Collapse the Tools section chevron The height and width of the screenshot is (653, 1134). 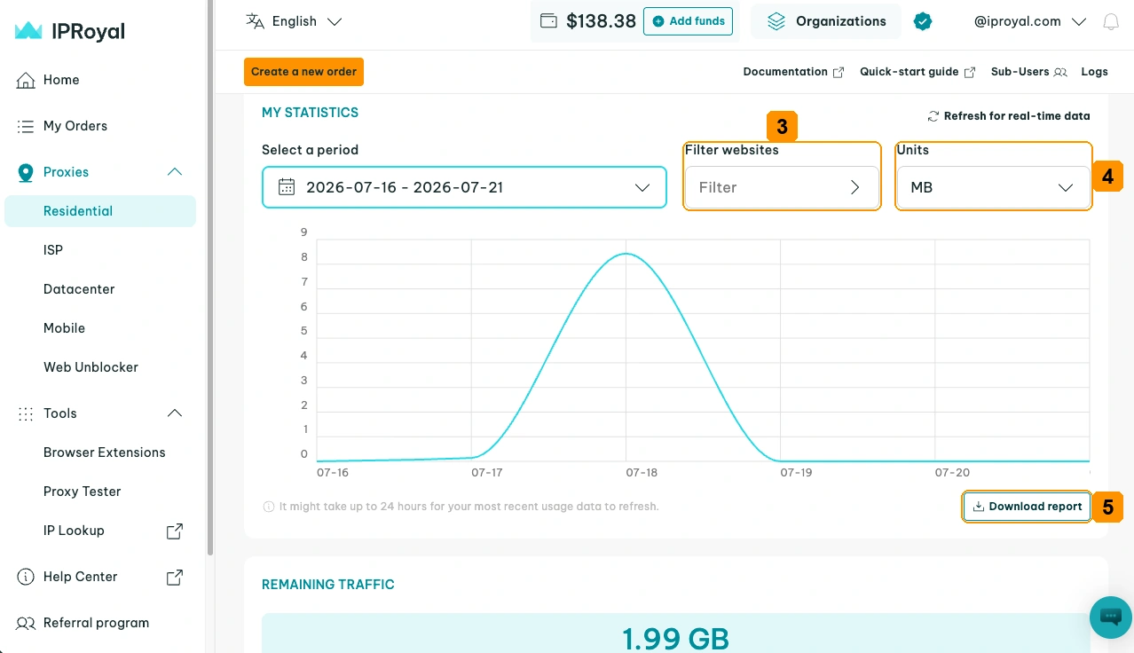[175, 413]
